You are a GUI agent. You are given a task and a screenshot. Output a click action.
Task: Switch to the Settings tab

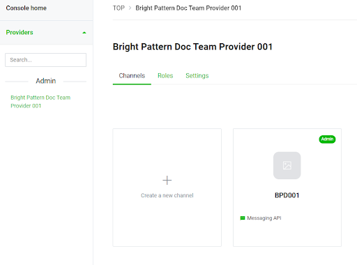click(x=197, y=76)
